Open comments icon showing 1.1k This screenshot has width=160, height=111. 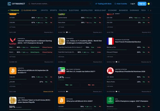coord(67,32)
